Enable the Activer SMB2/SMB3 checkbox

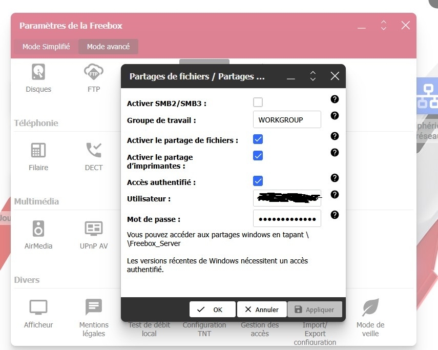(258, 102)
